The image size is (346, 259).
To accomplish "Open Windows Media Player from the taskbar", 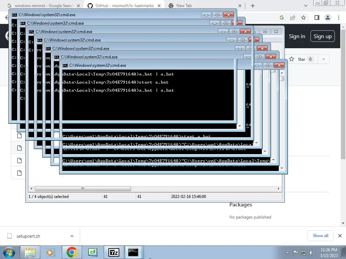I will point(51,252).
